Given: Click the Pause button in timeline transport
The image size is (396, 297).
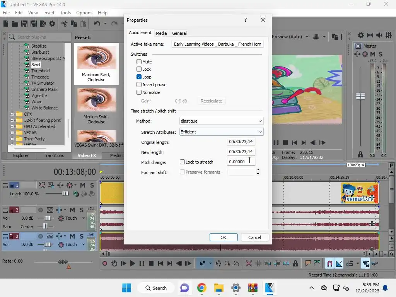Looking at the screenshot, I should tap(142, 263).
